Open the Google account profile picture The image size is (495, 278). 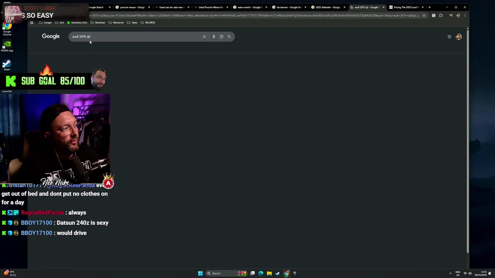pyautogui.click(x=459, y=37)
